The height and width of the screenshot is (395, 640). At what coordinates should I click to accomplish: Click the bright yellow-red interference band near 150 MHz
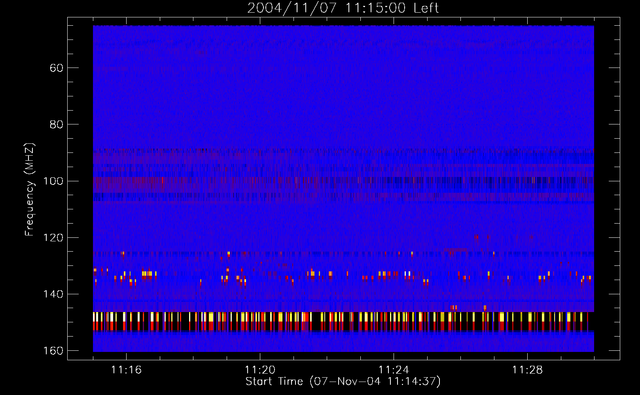(x=343, y=321)
